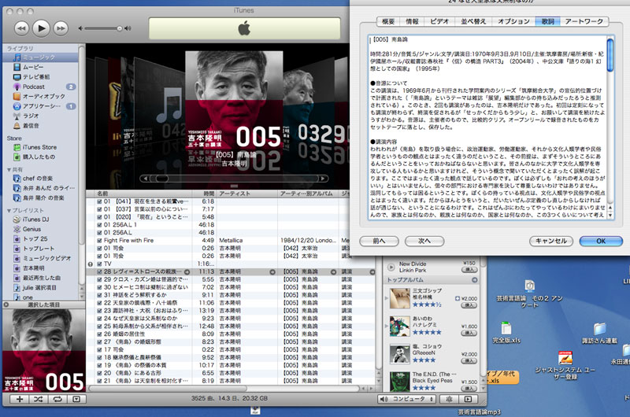Click the Genius atom button at bottom right
630x417 pixels.
tap(449, 399)
